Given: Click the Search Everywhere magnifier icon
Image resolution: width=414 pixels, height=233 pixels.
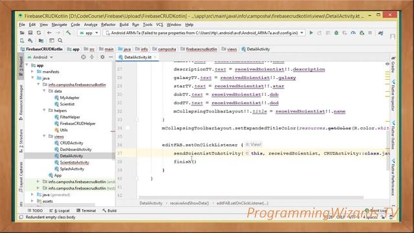Looking at the screenshot, I should click(60, 40).
